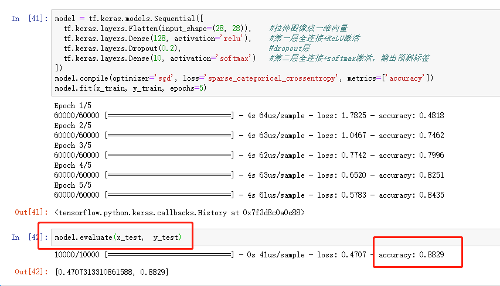
Task: Click the Epoch 1/5 output line
Action: pos(73,106)
